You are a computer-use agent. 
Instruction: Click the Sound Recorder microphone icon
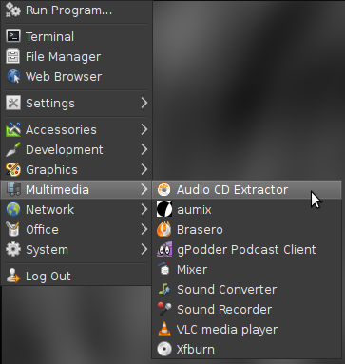coord(164,309)
